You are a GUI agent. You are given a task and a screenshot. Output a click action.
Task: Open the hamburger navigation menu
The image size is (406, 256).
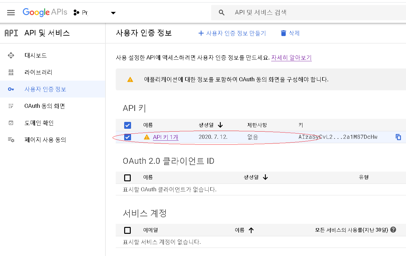[x=11, y=13]
